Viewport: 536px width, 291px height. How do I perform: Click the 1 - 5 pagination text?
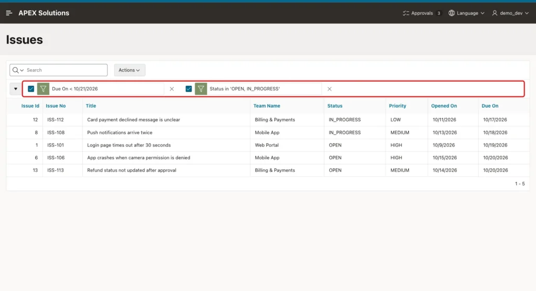520,184
